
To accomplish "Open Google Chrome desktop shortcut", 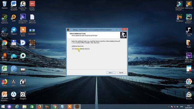I will click(x=5, y=45).
